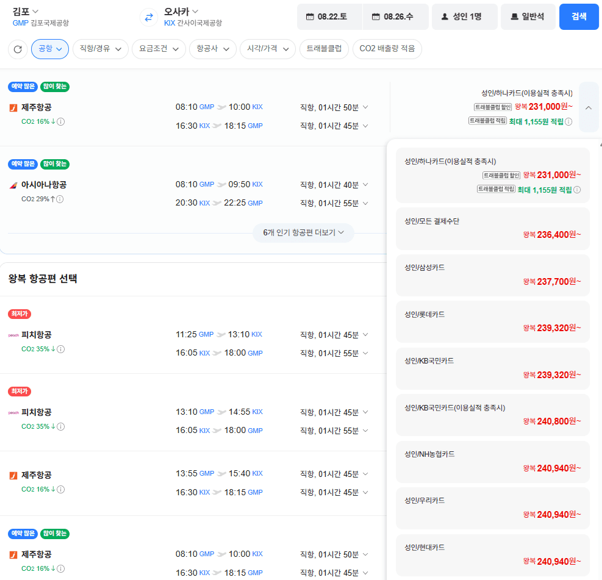Select KB국민카드(이용실적 충족시) fare 240,800원
The image size is (602, 580).
493,415
